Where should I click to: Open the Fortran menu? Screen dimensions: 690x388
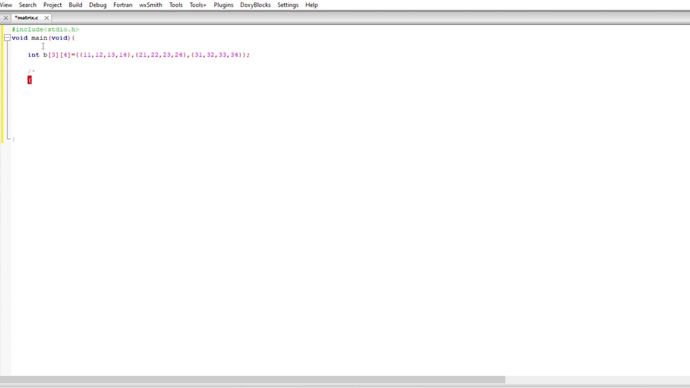123,5
